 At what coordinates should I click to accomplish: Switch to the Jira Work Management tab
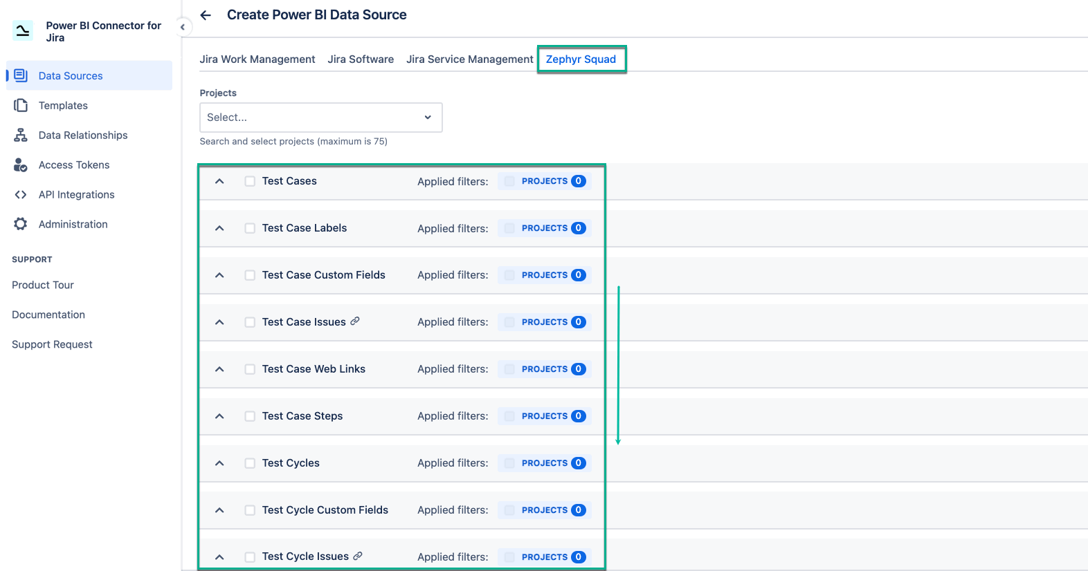[x=257, y=59]
